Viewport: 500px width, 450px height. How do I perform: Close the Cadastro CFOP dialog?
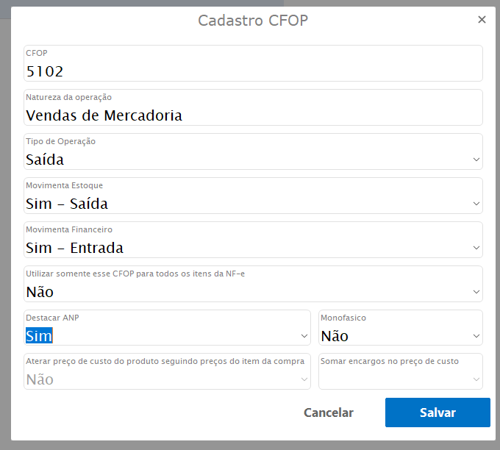point(482,20)
